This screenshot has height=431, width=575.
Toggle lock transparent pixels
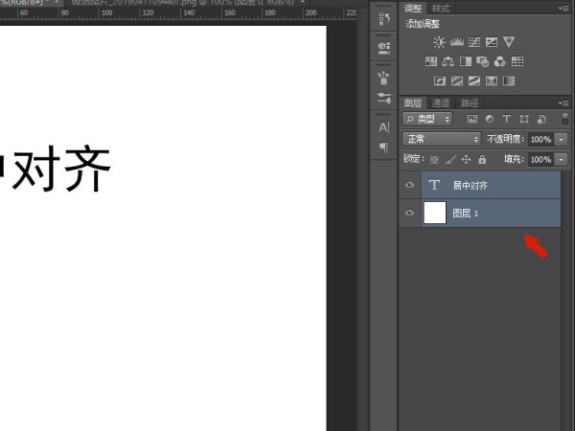point(434,159)
